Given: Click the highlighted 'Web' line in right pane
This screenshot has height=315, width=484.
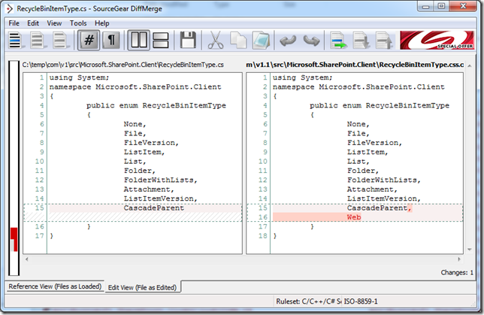Looking at the screenshot, I should (x=353, y=217).
